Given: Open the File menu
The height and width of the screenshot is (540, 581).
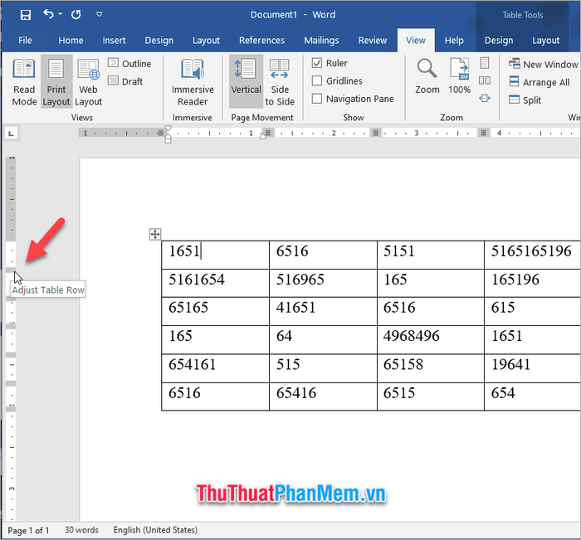Looking at the screenshot, I should point(25,41).
